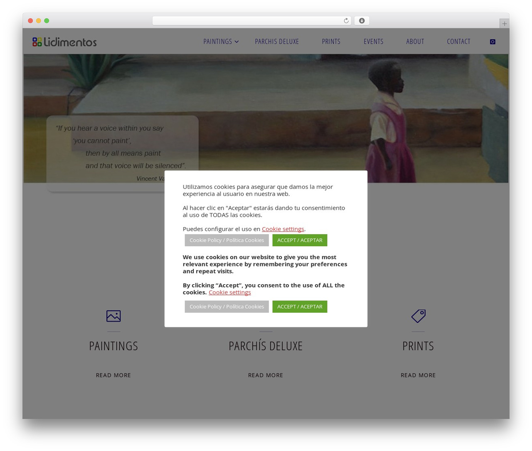Go to the Prints menu item
The image size is (532, 451).
pyautogui.click(x=331, y=42)
